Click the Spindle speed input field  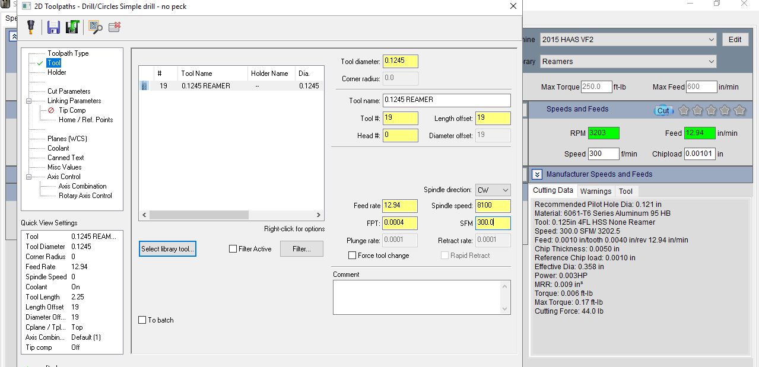click(x=493, y=206)
